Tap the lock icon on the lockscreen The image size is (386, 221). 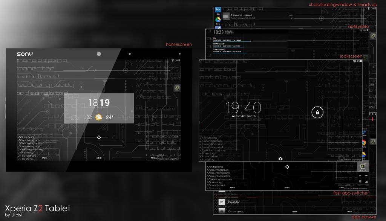(x=317, y=112)
